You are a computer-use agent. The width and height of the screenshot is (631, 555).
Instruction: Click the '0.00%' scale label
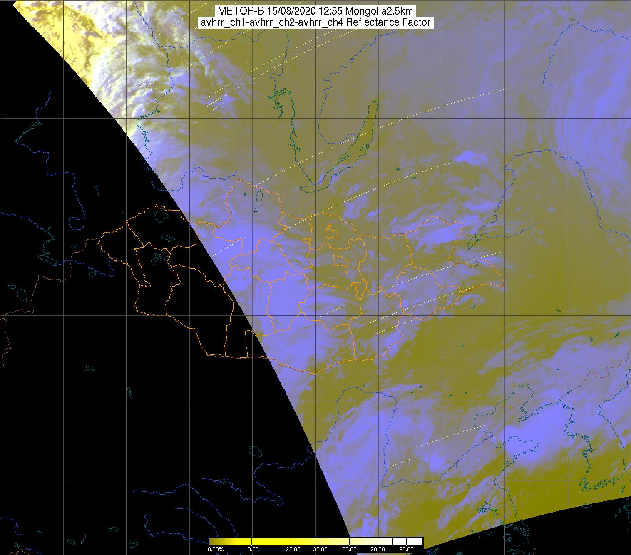point(215,549)
